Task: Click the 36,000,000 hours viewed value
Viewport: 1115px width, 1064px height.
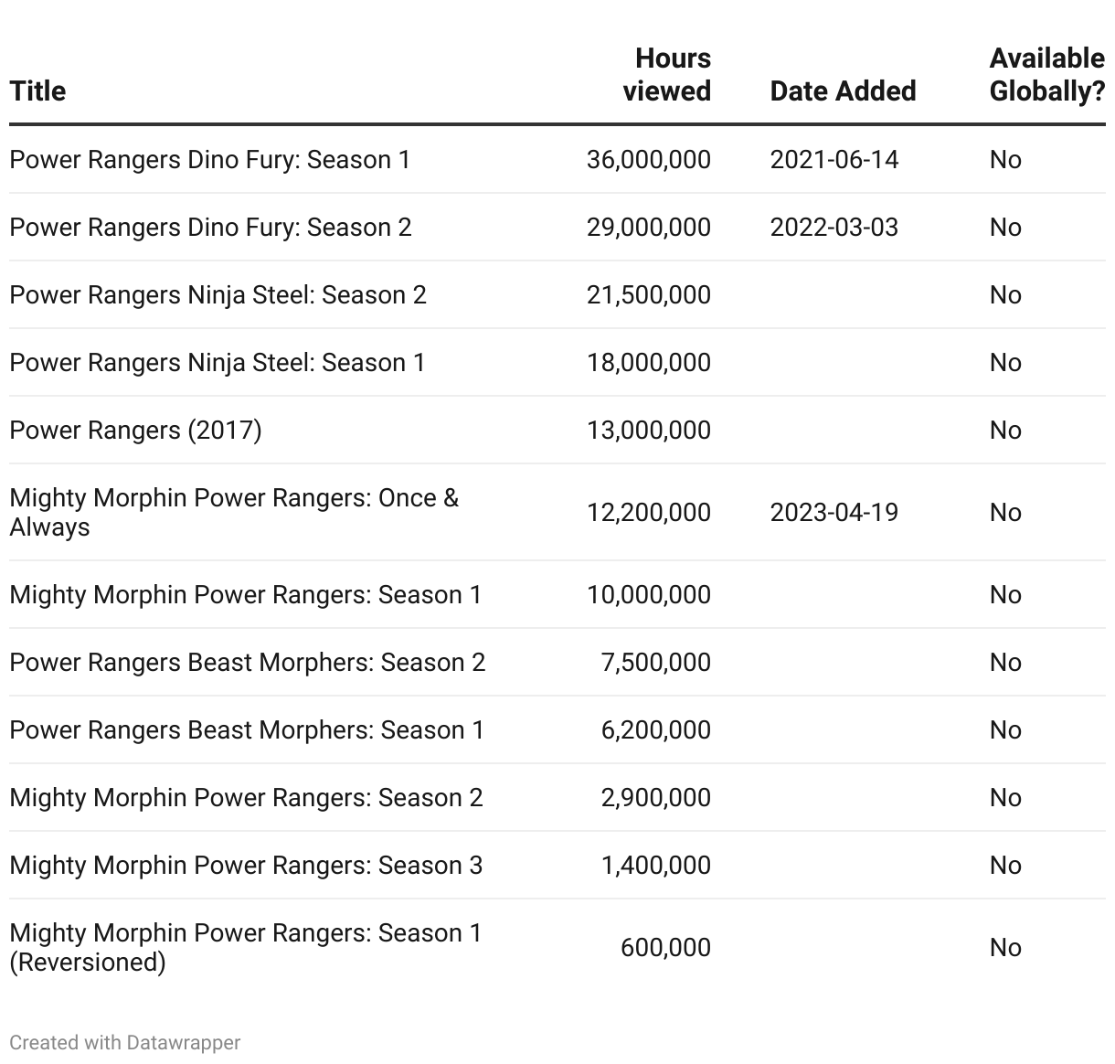Action: [x=649, y=160]
